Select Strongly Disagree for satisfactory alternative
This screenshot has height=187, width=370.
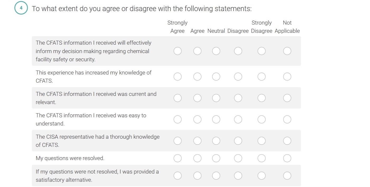click(x=261, y=176)
